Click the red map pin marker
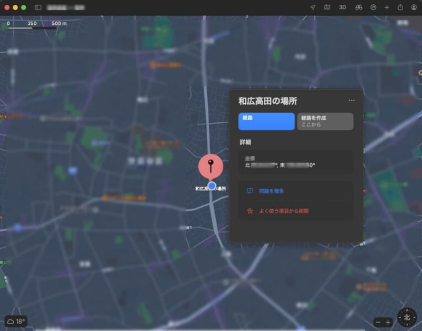422x331 pixels. (210, 167)
